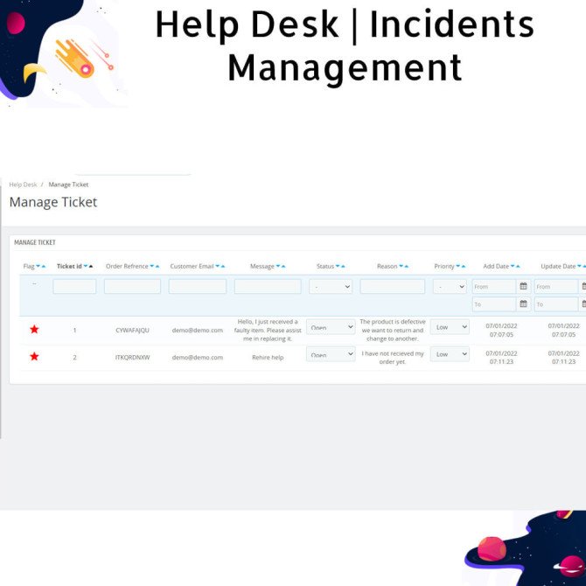
Task: Change status dropdown of ticket ITKQRDNXW
Action: point(331,354)
